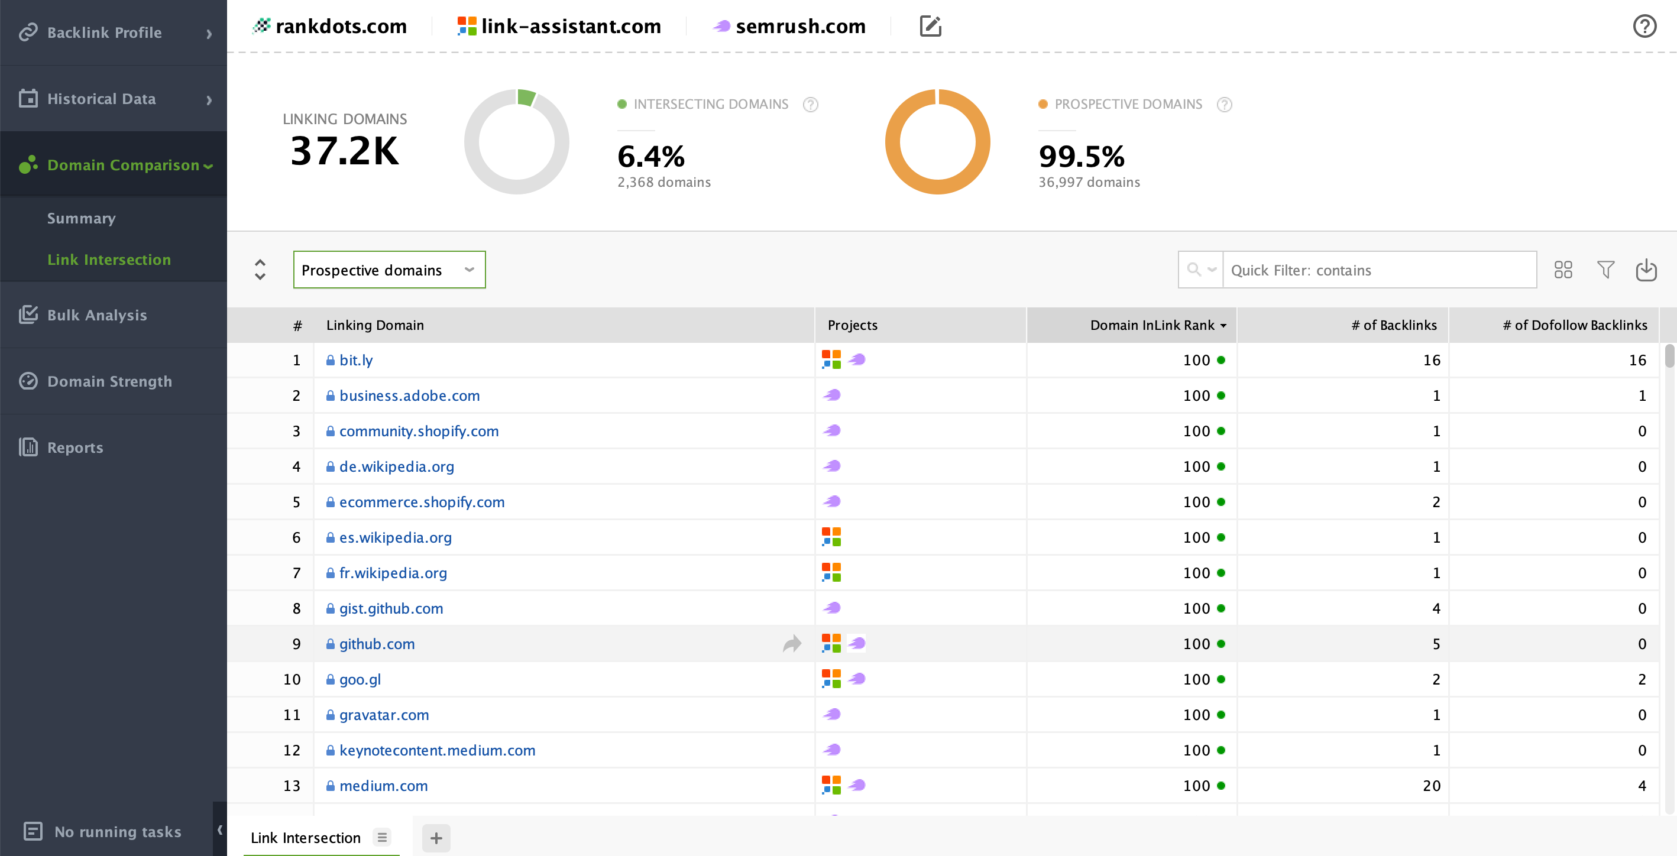Click the edit domains pencil icon

pyautogui.click(x=930, y=26)
